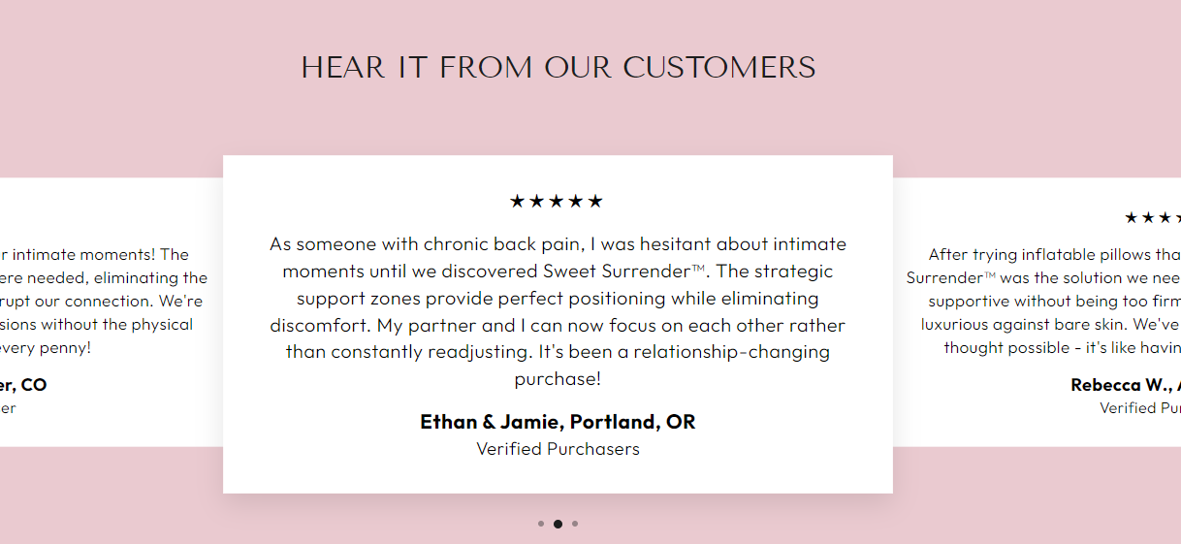The image size is (1181, 544).
Task: Click the "Verified Pu..." label on the right card
Action: click(x=1139, y=408)
